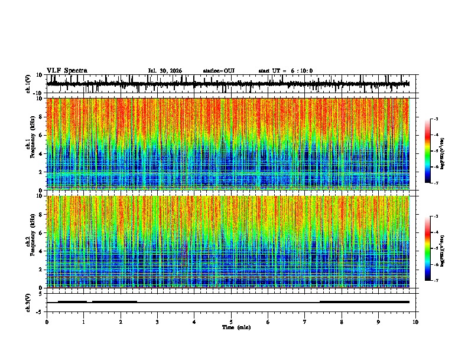Click the 'start UT = 6:10:0' label
Image resolution: width=468 pixels, height=361 pixels.
click(285, 71)
